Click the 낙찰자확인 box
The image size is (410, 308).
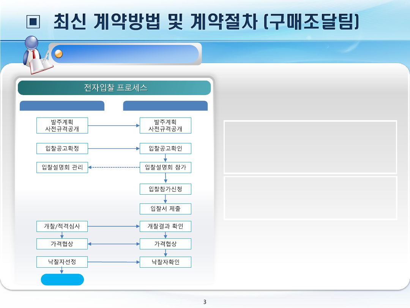166,262
